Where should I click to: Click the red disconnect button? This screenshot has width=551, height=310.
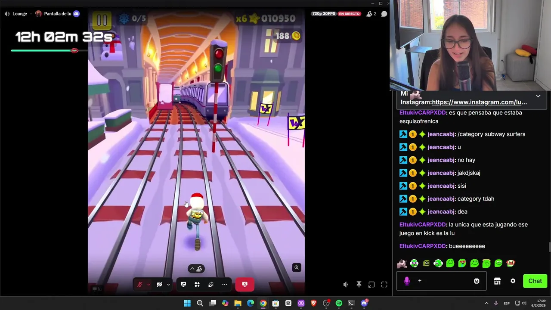tap(245, 284)
